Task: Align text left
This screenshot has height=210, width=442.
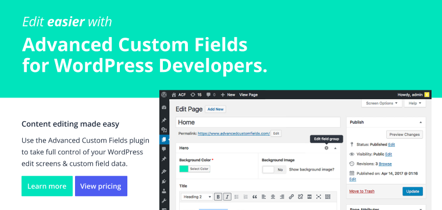Action: coord(263,197)
